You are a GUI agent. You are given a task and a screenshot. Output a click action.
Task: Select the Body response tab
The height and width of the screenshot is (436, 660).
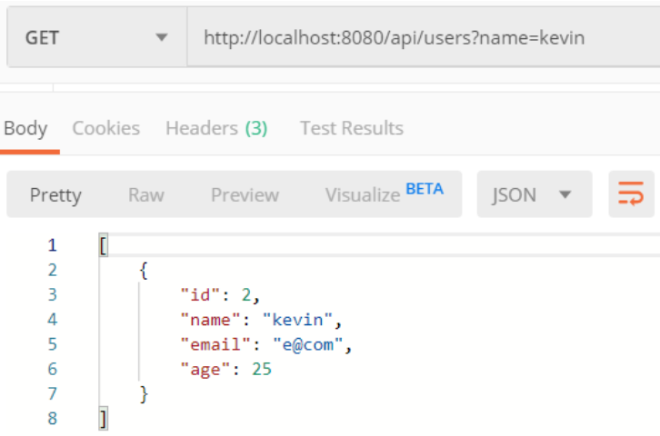(25, 128)
